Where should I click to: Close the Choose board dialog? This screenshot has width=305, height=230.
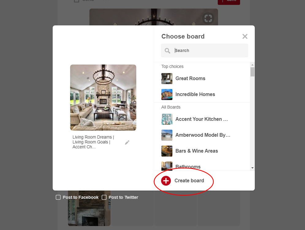coord(245,36)
